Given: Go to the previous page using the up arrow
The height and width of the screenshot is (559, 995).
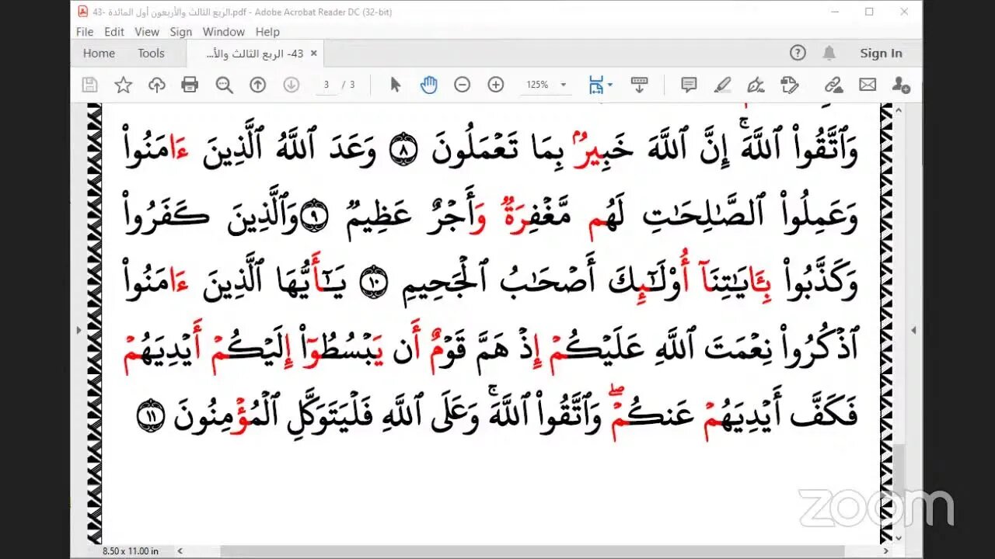Looking at the screenshot, I should (x=258, y=85).
